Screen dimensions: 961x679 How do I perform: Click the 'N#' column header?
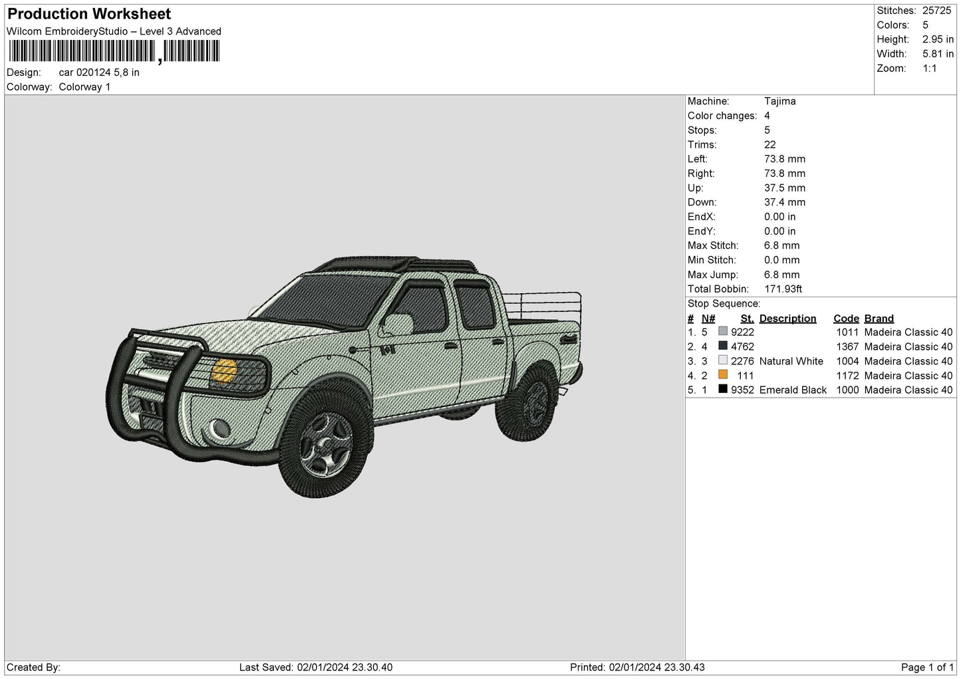tap(708, 319)
